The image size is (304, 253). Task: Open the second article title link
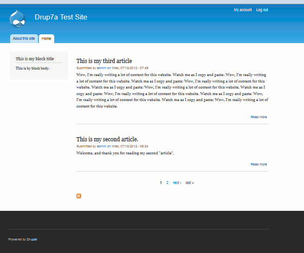pyautogui.click(x=107, y=139)
